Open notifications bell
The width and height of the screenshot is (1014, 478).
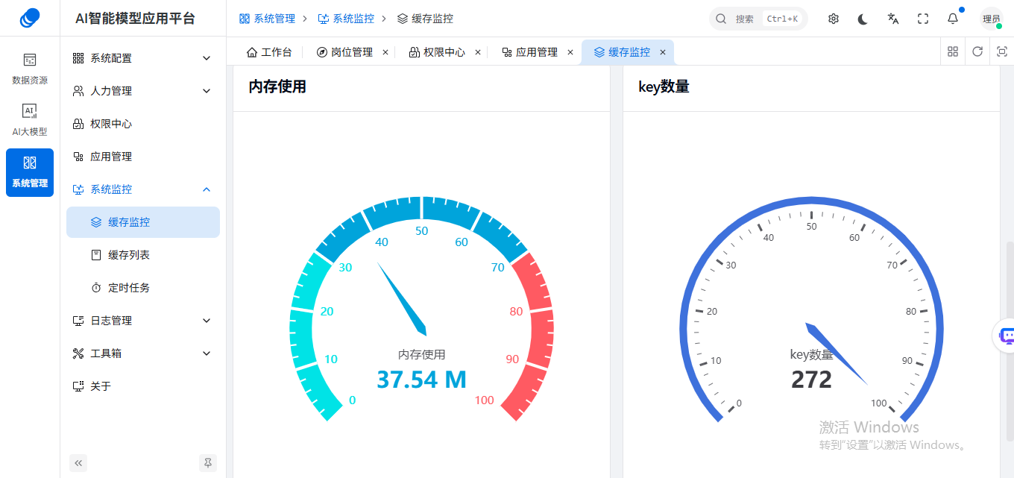[953, 19]
